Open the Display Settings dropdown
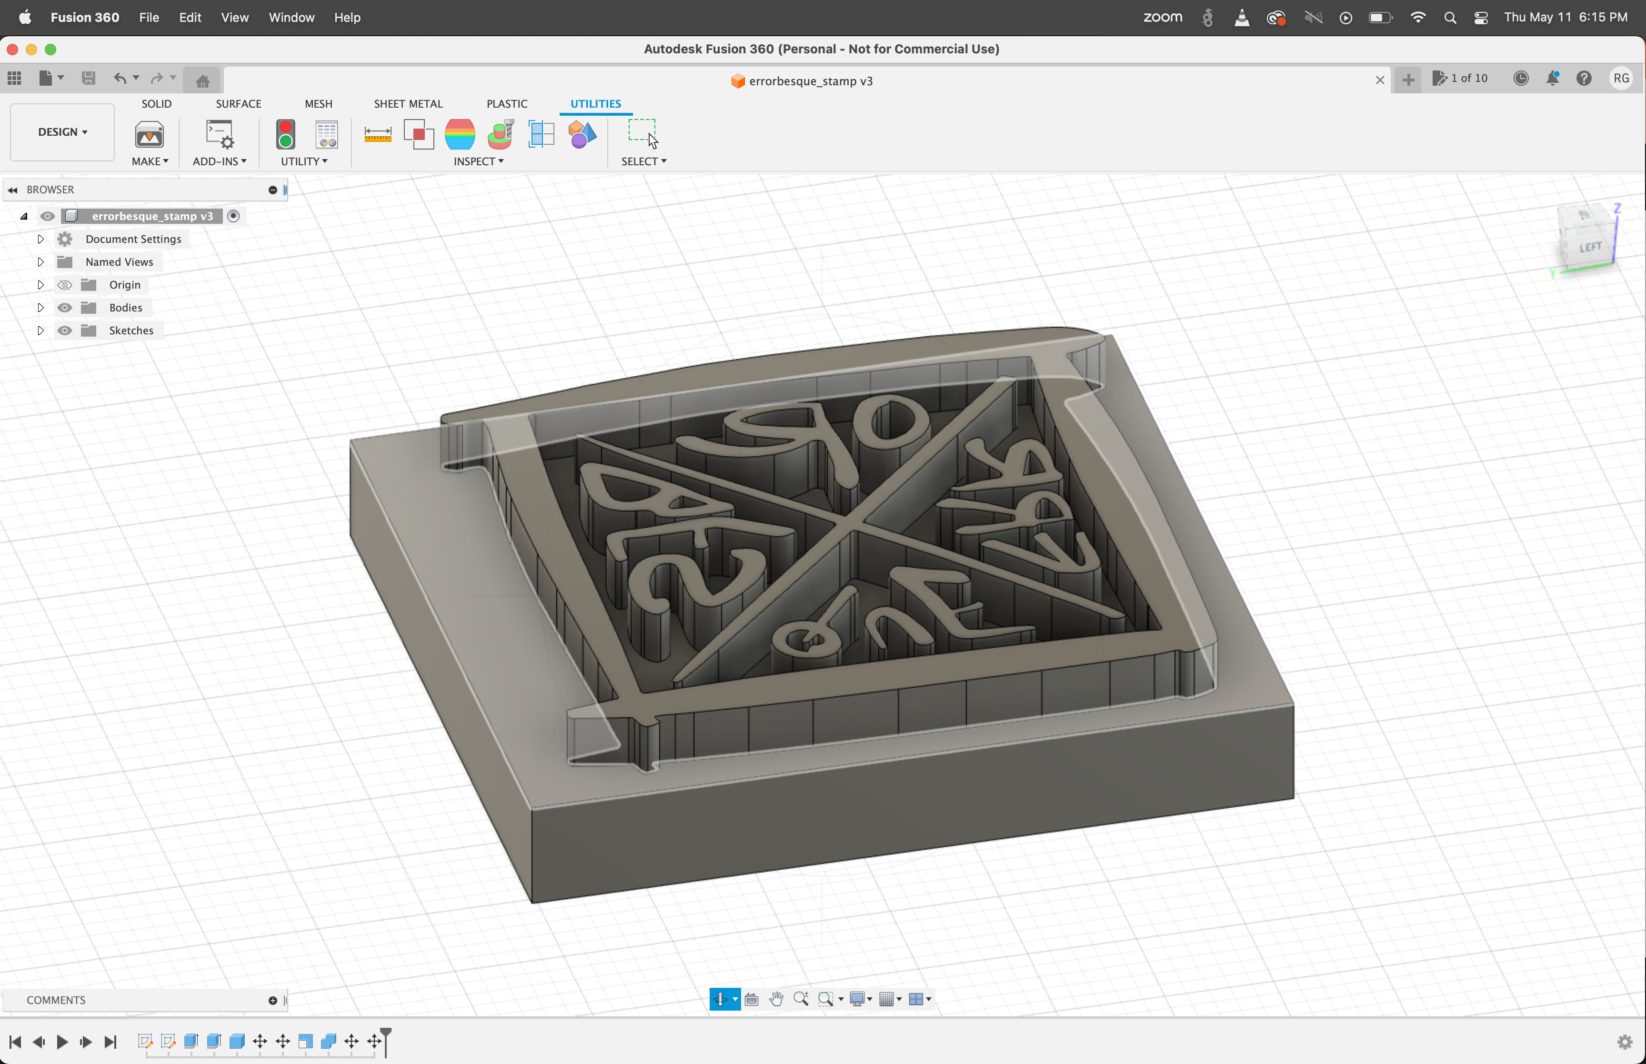 click(x=861, y=999)
